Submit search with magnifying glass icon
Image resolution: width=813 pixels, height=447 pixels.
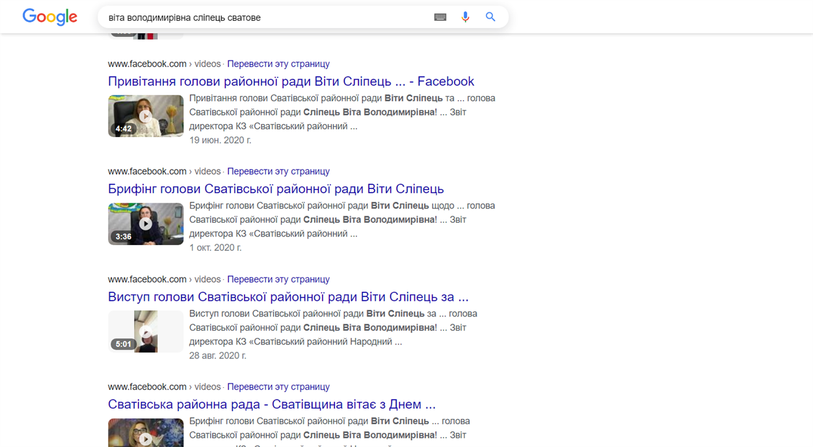(490, 18)
